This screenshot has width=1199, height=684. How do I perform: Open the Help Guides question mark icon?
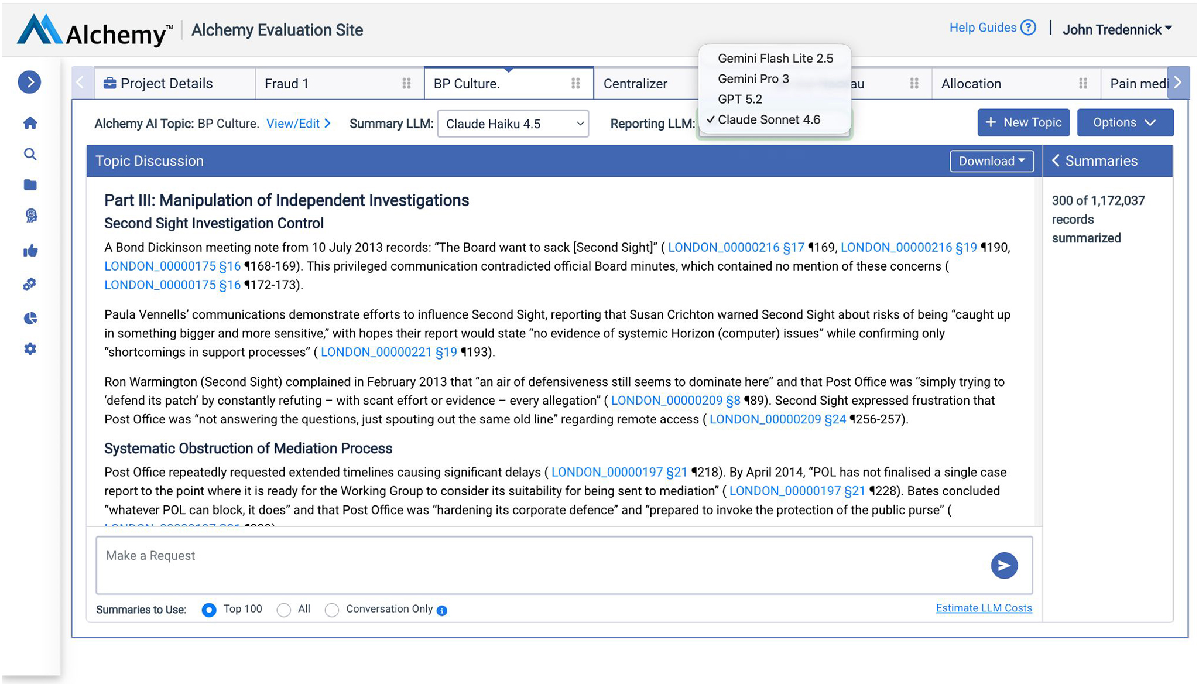coord(1028,28)
